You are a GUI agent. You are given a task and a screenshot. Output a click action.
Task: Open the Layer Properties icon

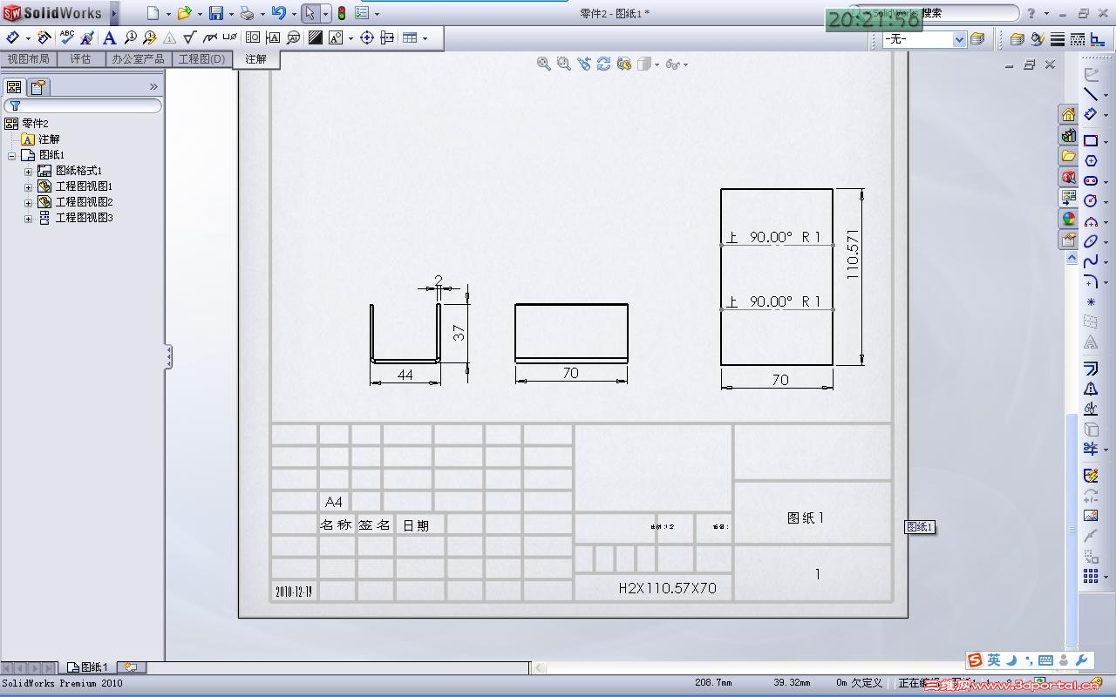tap(977, 39)
